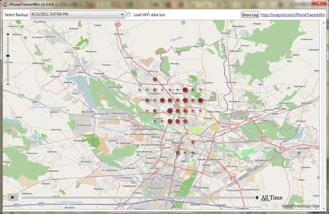Viewport: 329px width, 214px height.
Task: Zoom in with the map plus button
Action: [x=8, y=34]
